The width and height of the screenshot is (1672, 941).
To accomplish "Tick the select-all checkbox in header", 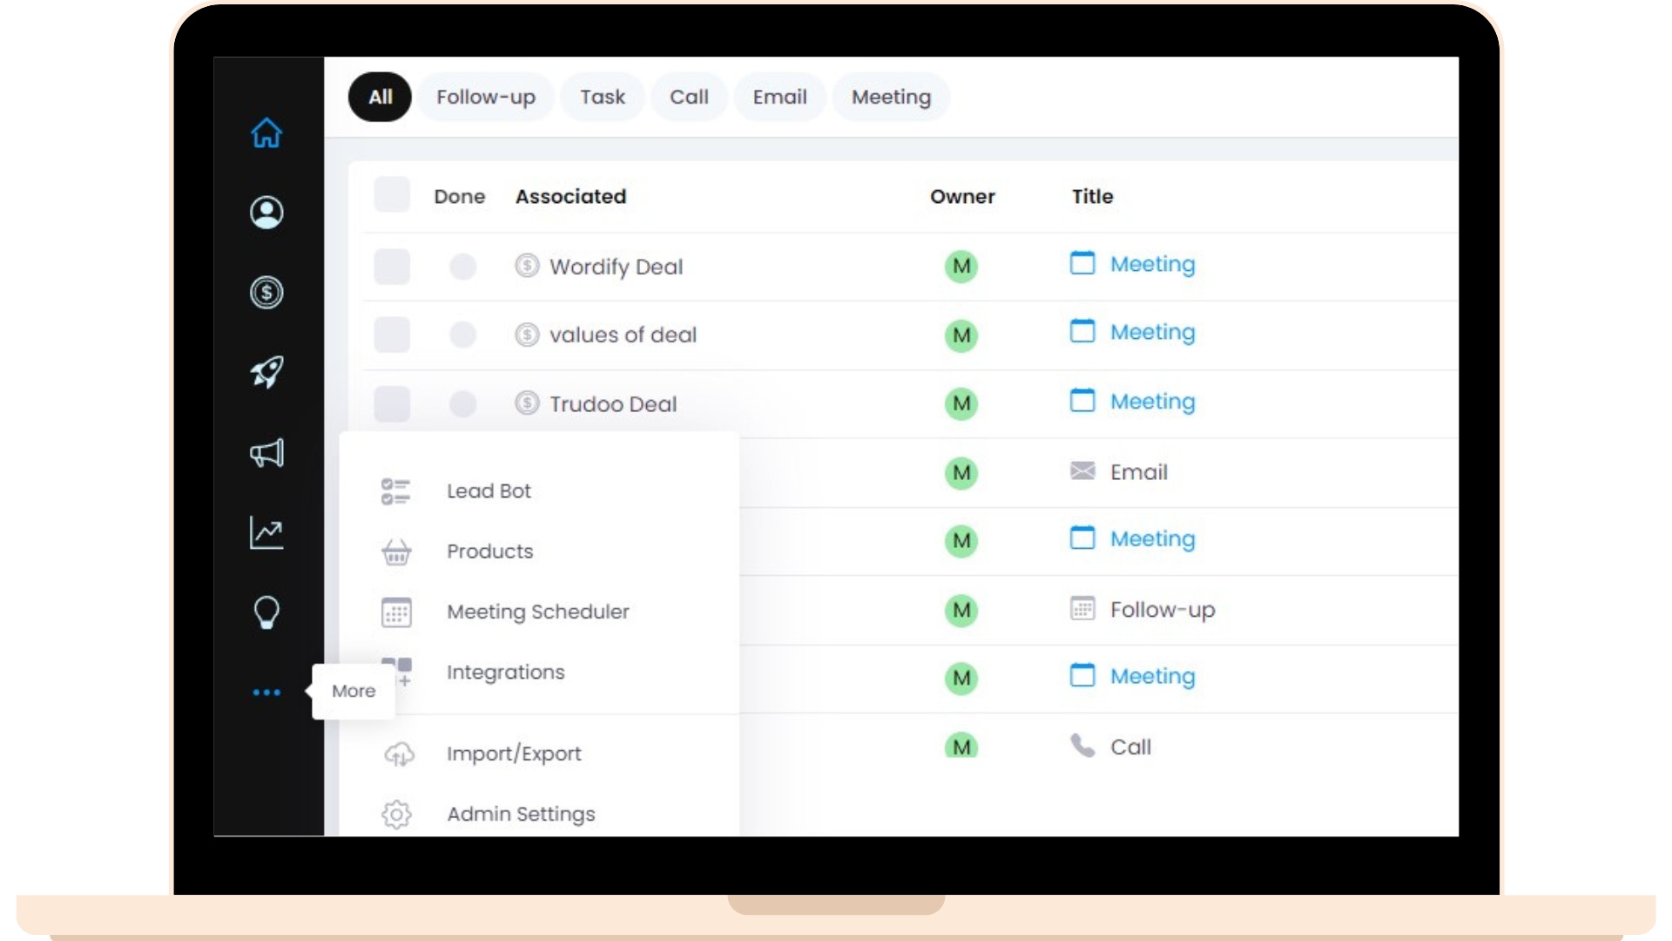I will click(x=392, y=195).
